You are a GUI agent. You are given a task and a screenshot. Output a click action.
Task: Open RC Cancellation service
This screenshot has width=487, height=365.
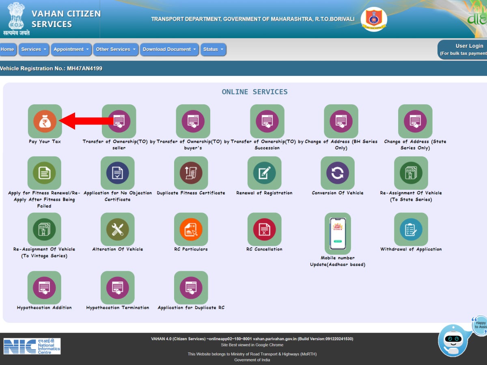point(264,230)
